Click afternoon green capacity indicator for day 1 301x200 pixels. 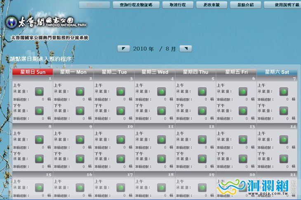39,111
